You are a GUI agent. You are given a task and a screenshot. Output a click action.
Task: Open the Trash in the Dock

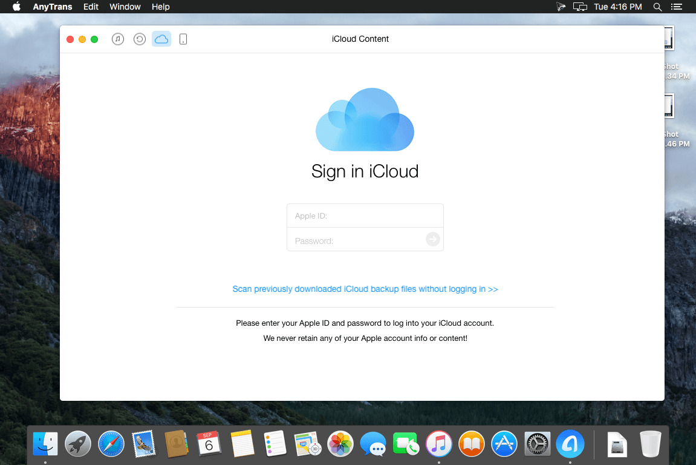650,444
